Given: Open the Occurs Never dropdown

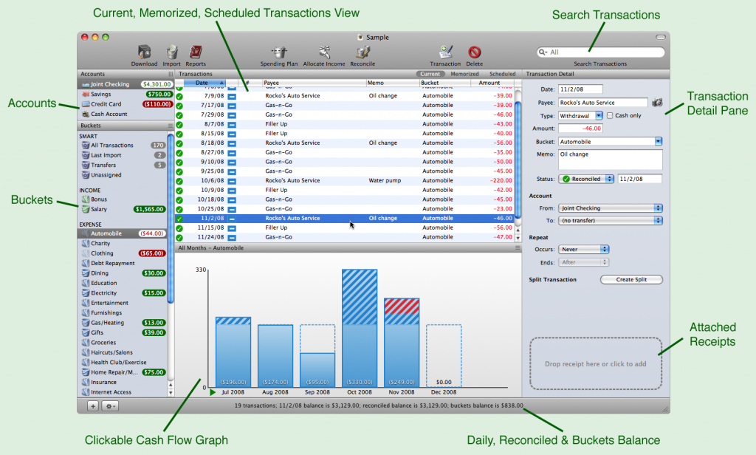Looking at the screenshot, I should pos(583,250).
